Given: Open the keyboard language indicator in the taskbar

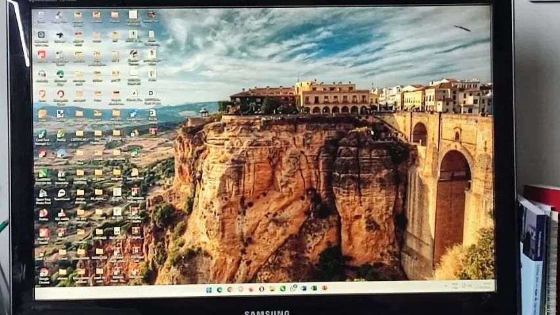Looking at the screenshot, I should point(455,285).
